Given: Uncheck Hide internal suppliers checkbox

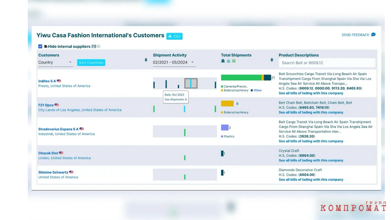Looking at the screenshot, I should (x=40, y=46).
